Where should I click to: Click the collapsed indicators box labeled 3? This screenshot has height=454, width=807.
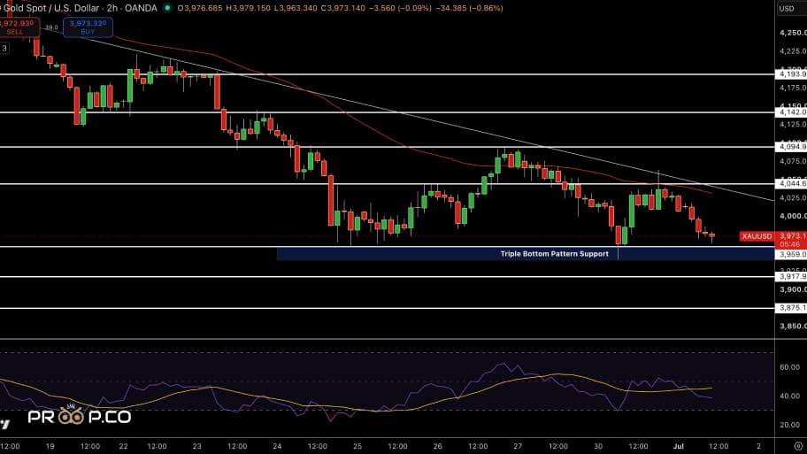tap(4, 48)
